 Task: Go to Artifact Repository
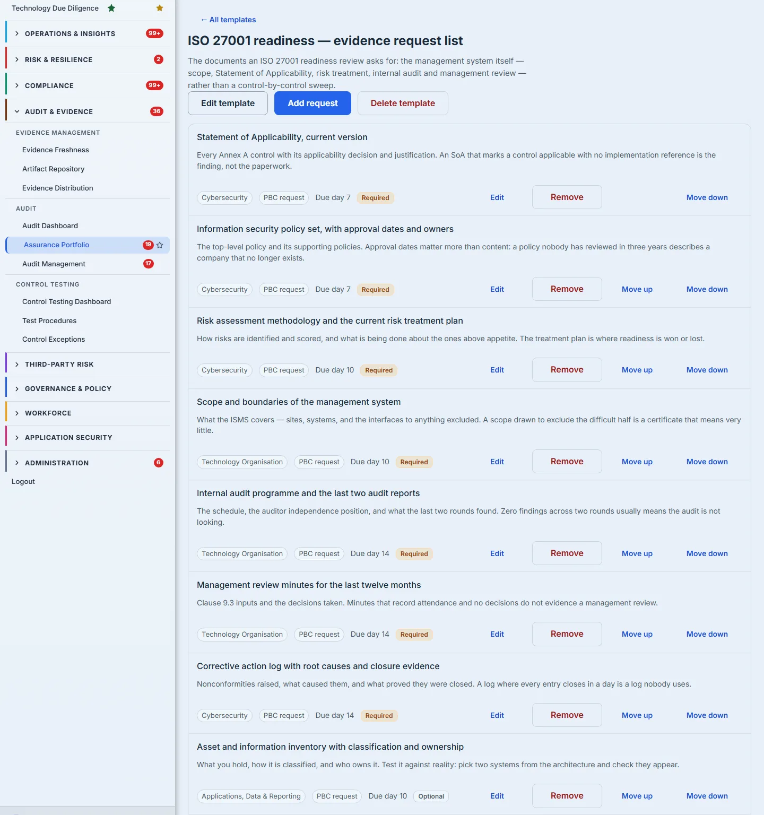[x=54, y=169]
